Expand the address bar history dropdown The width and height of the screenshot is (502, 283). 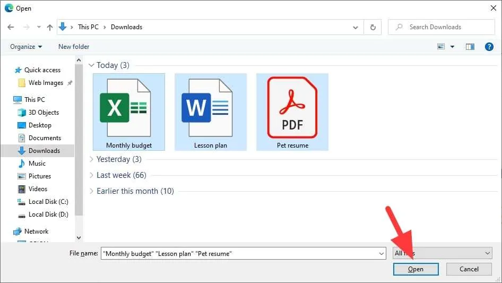pyautogui.click(x=356, y=27)
